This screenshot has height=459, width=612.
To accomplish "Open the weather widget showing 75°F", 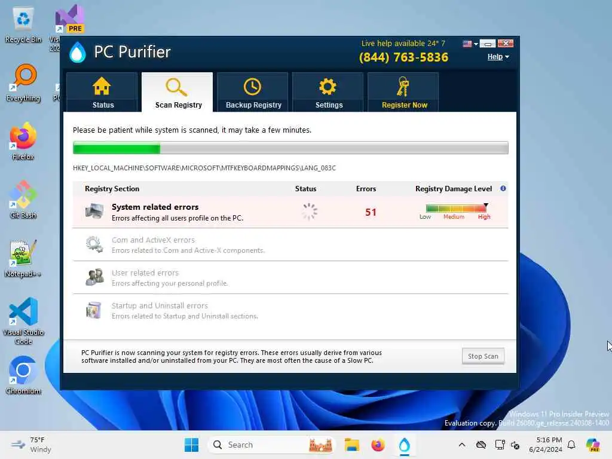I will click(31, 445).
